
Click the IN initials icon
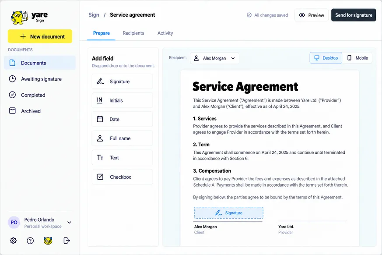(100, 100)
